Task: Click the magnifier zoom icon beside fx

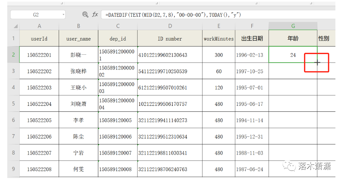Action: click(x=85, y=15)
